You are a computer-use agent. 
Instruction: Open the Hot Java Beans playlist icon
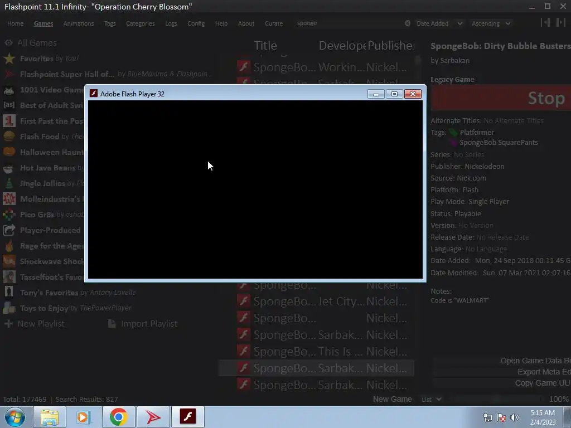point(9,168)
